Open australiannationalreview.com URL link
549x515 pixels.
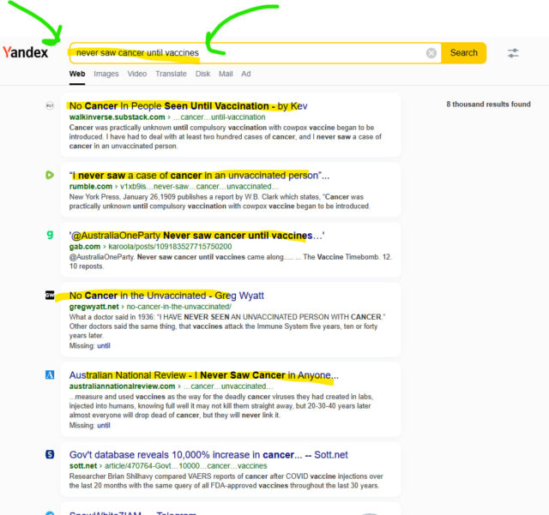pos(122,386)
